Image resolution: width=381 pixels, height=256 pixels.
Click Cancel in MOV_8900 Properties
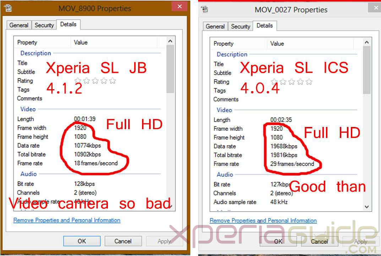coord(123,241)
